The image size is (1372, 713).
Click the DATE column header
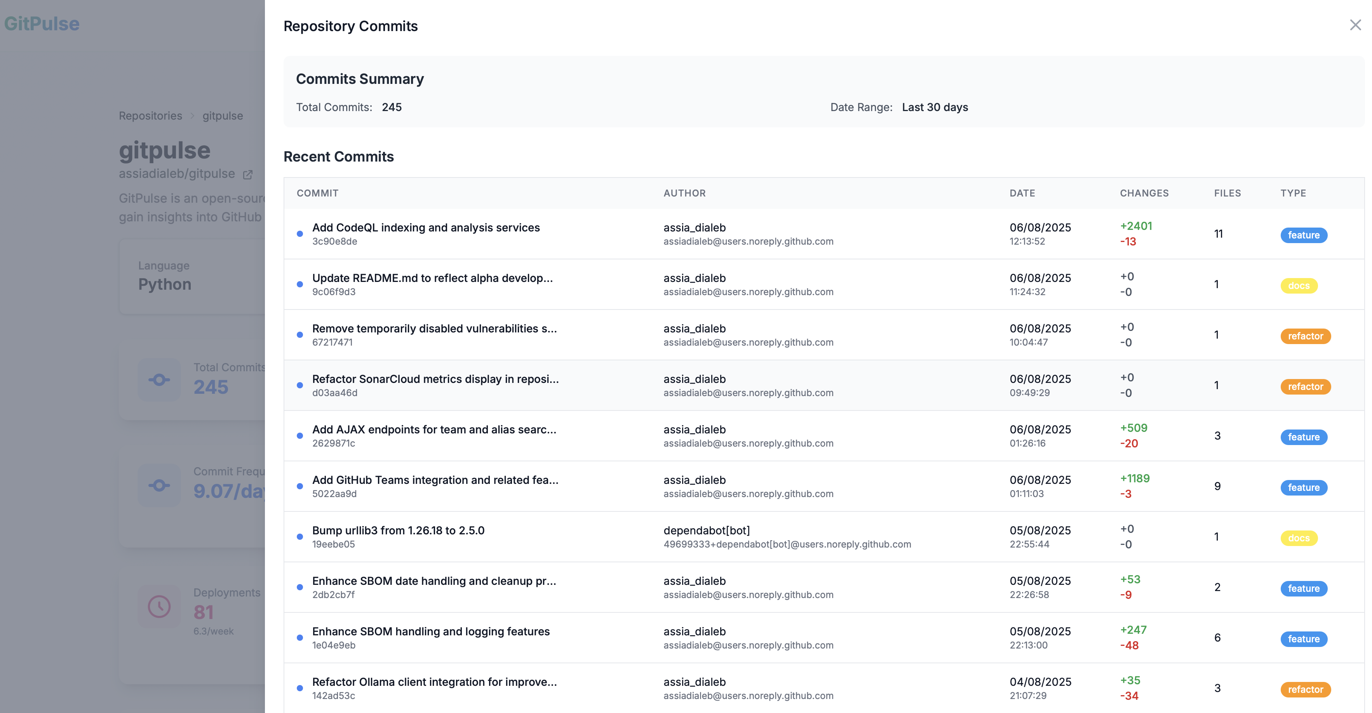(x=1022, y=193)
